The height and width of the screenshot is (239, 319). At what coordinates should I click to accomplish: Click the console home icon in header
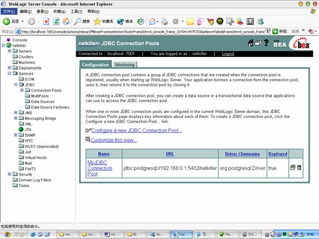[x=250, y=43]
